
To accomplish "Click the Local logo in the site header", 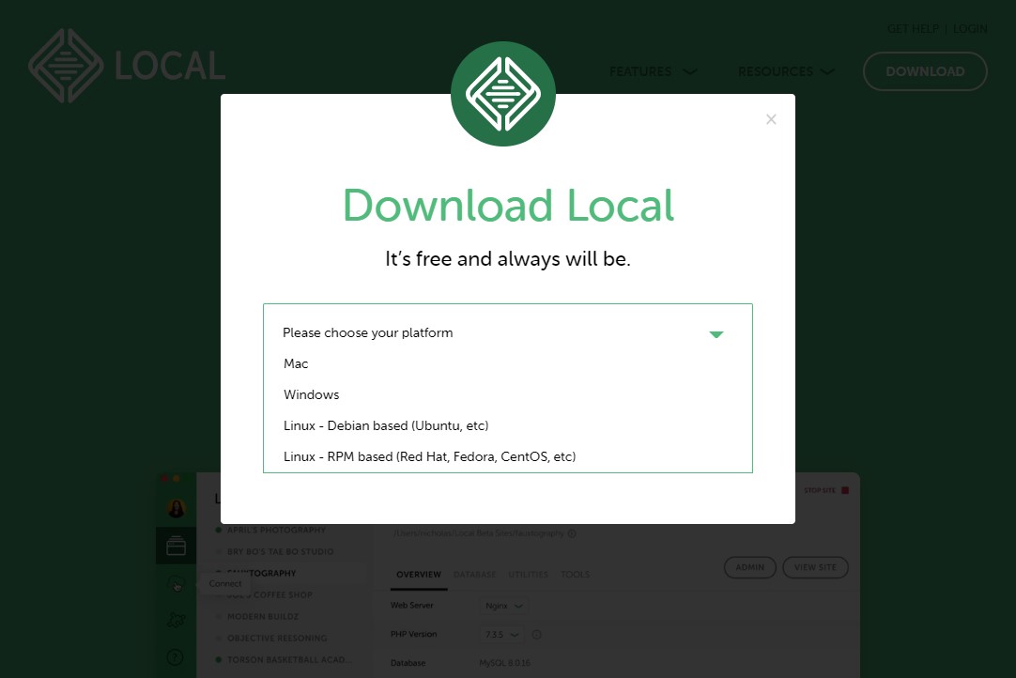I will (x=127, y=66).
